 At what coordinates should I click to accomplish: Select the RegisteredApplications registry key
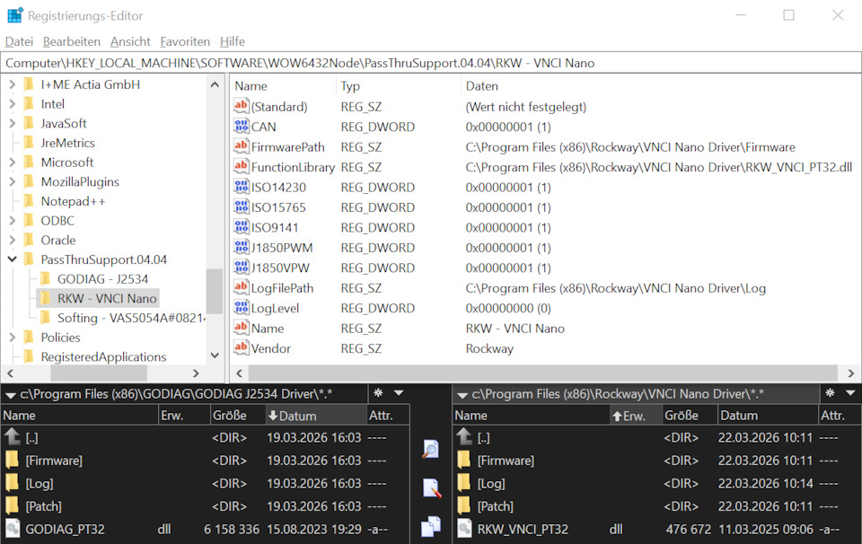pos(103,356)
